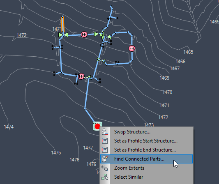Click the Zoom Extents magnifier icon
Image resolution: width=219 pixels, height=184 pixels.
[105, 168]
